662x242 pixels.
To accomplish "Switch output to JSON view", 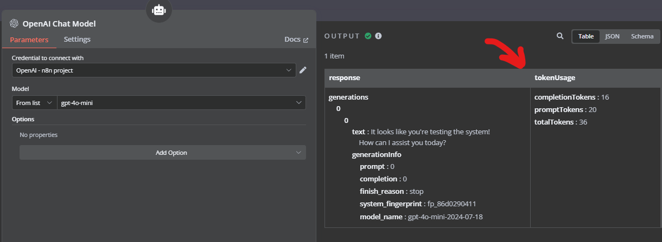I will 612,36.
